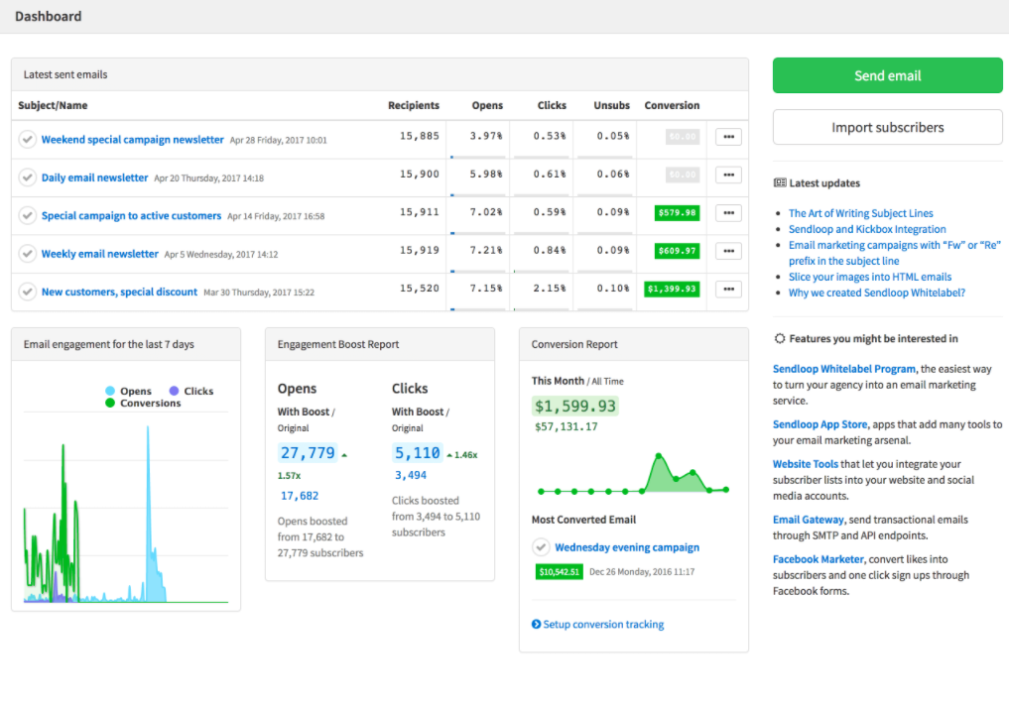Open the Email Gateway link
Screen dimensions: 1009x708
[x=808, y=520]
